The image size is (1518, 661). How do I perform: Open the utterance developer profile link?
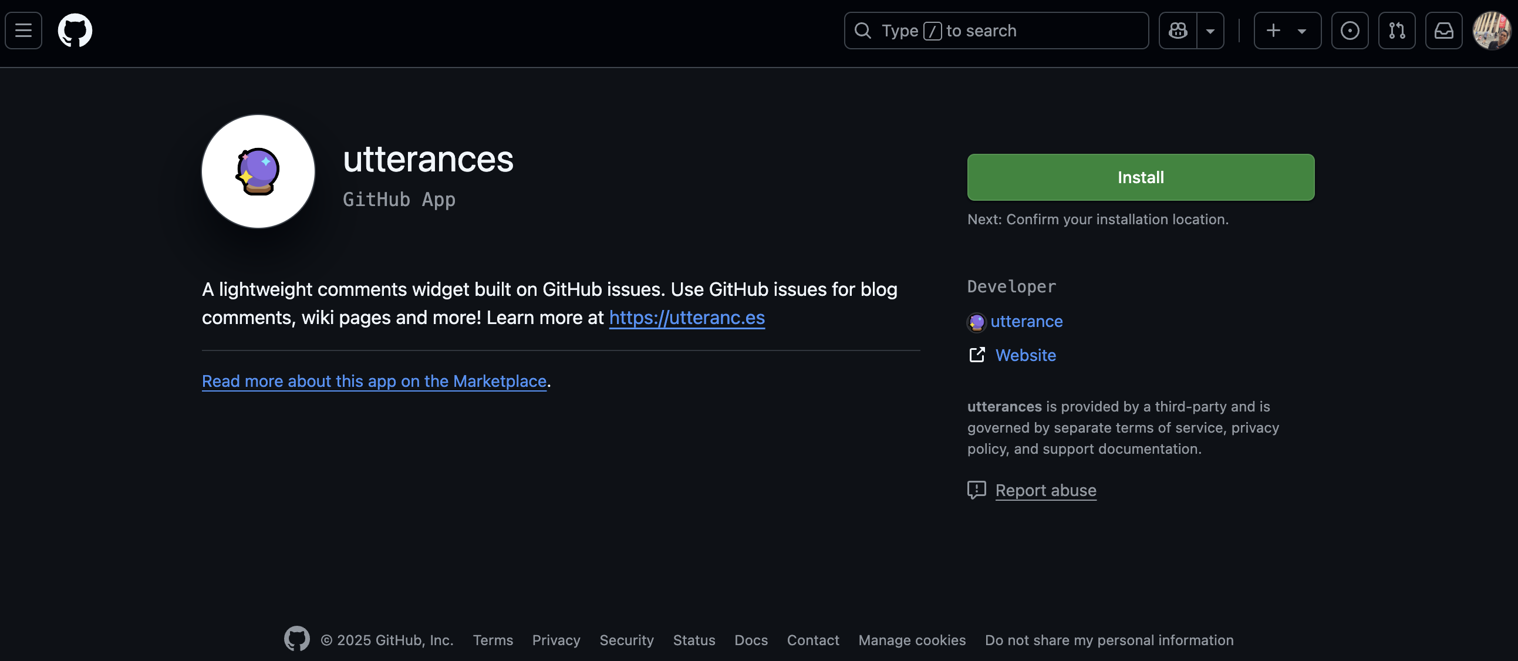coord(1027,321)
